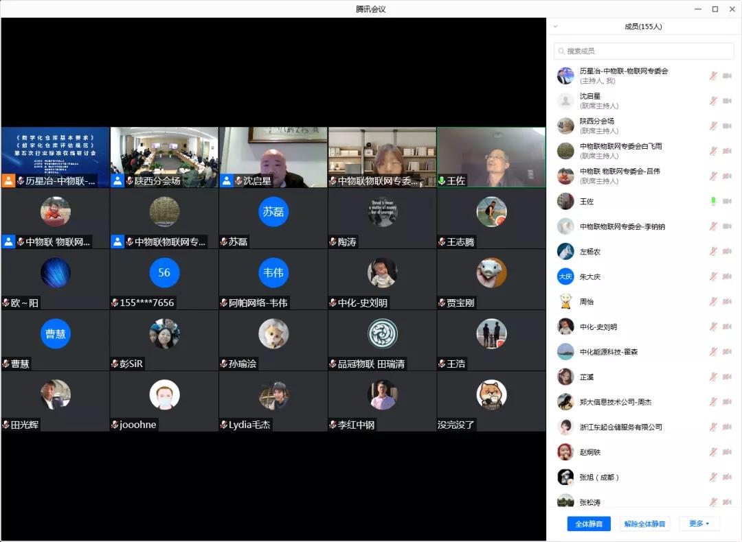Click microphone icon for 郑大信息技术公司-周杰
This screenshot has width=742, height=542.
[x=713, y=402]
